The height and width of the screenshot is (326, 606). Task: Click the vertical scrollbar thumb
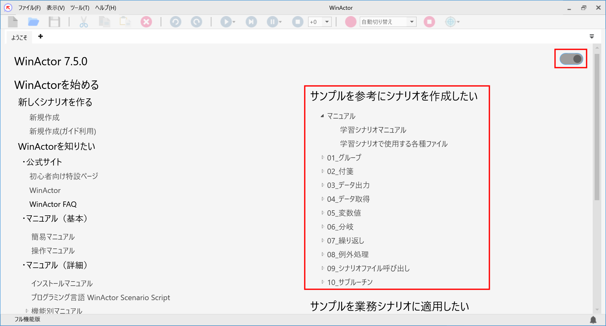597,127
